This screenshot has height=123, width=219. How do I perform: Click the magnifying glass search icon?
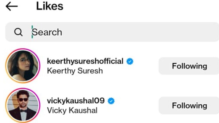18,32
